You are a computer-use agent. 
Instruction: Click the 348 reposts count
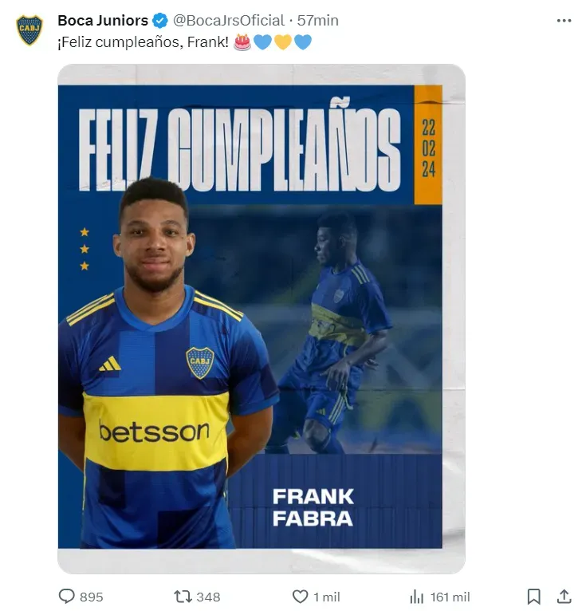[x=208, y=597]
